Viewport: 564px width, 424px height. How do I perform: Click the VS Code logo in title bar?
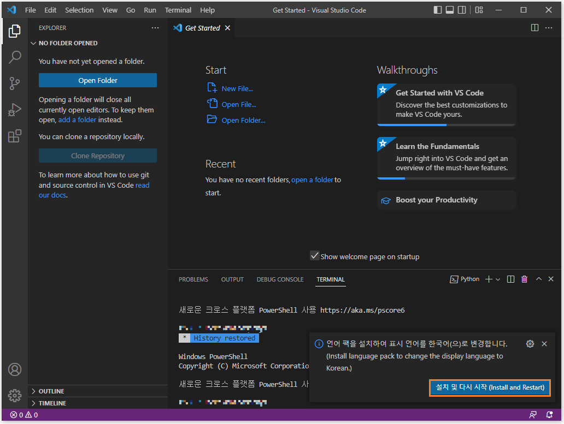click(12, 10)
